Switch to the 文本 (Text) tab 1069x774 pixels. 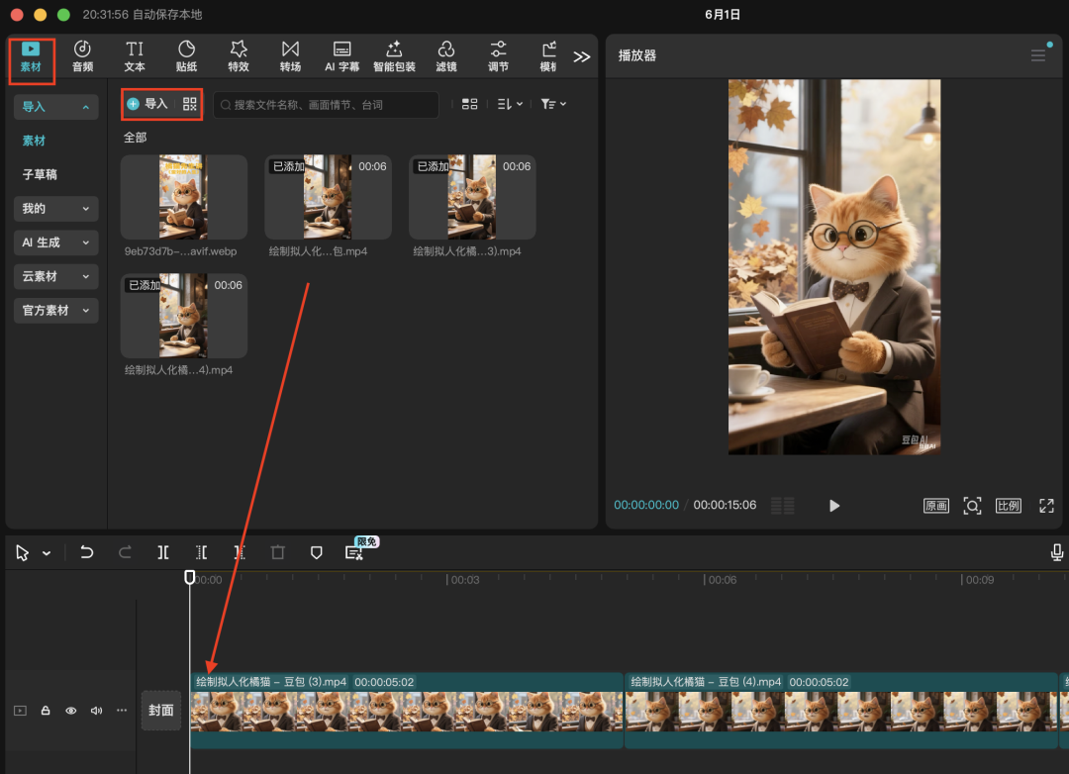(135, 55)
